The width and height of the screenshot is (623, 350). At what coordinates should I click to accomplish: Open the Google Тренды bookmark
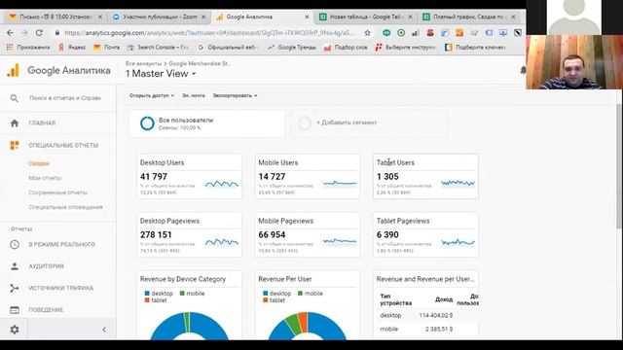pos(292,48)
